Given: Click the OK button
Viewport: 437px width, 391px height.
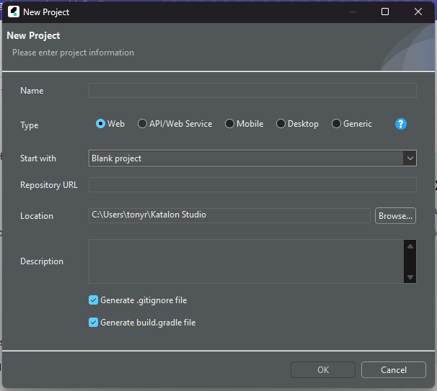Looking at the screenshot, I should point(323,370).
